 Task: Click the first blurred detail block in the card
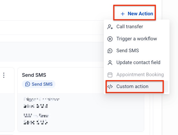click(x=41, y=102)
